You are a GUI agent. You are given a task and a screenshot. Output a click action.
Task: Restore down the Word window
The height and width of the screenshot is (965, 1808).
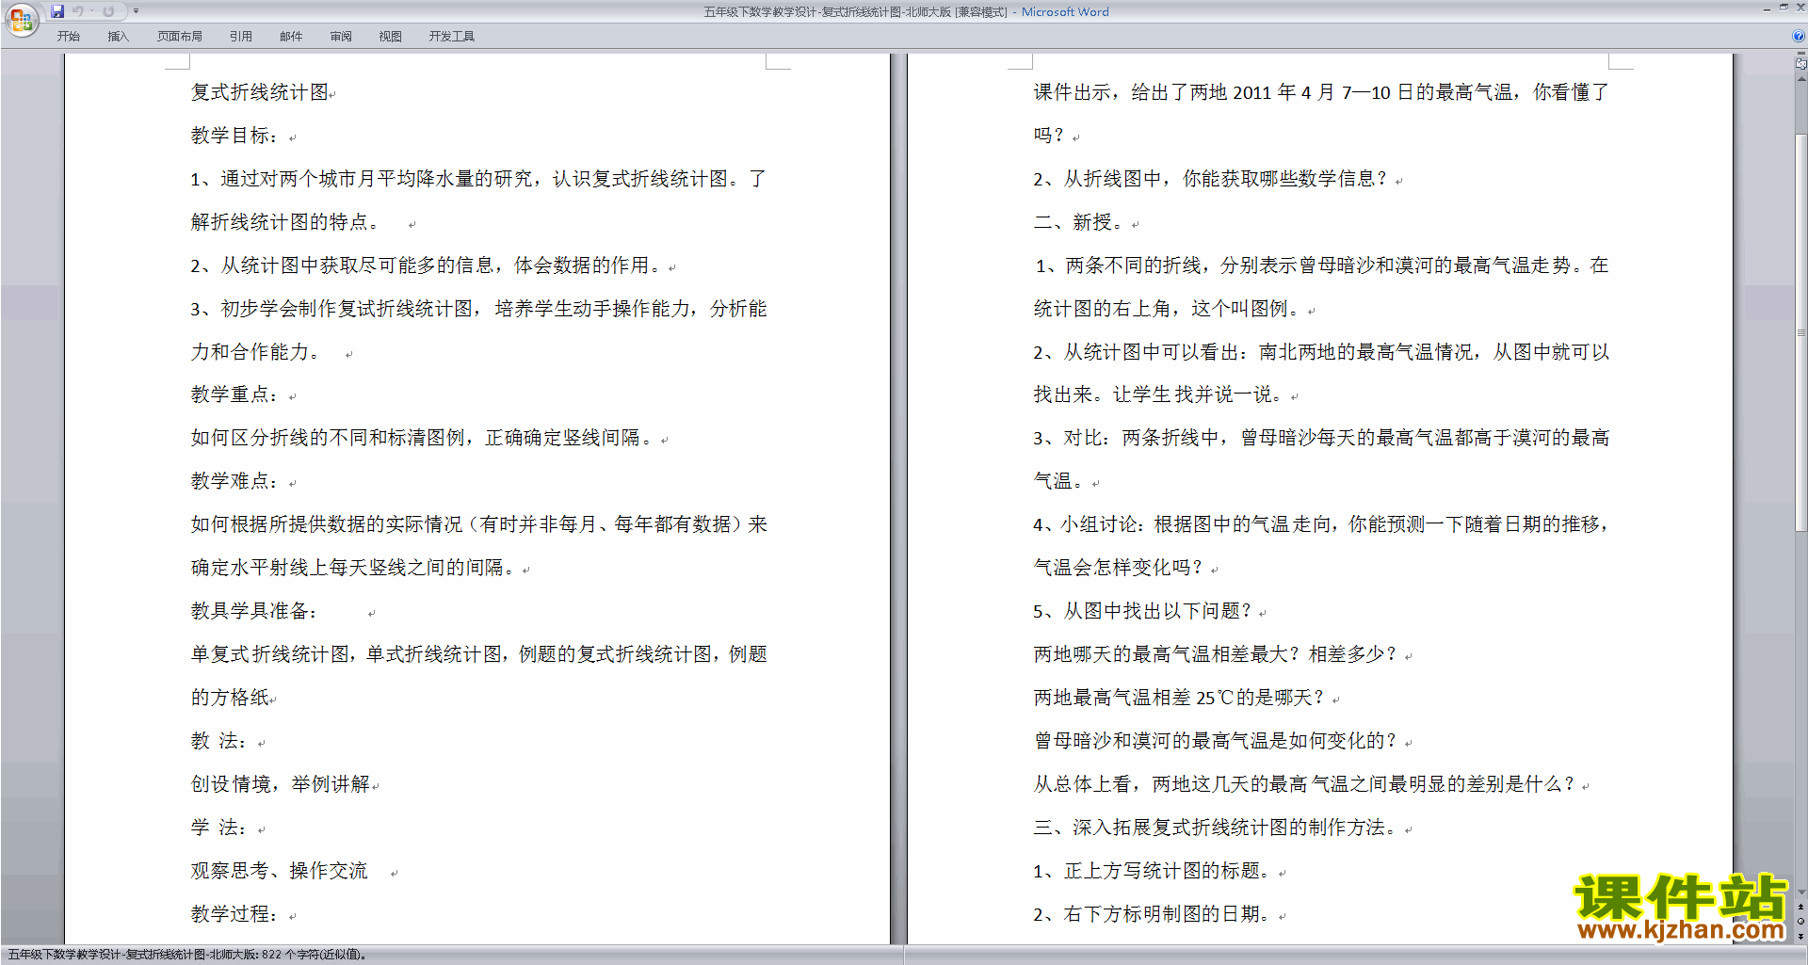1784,8
